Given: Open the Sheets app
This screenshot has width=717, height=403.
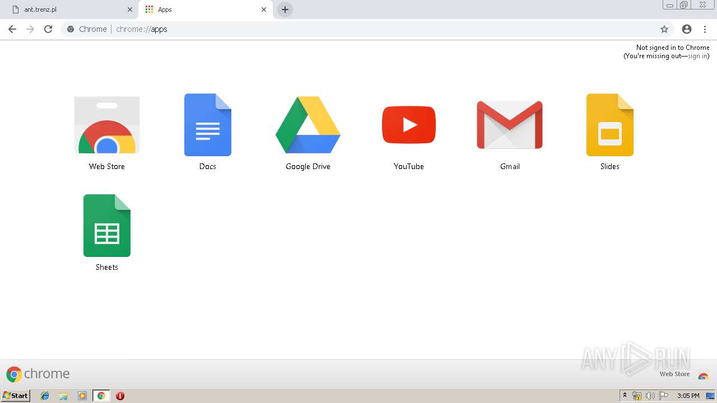Looking at the screenshot, I should (x=107, y=233).
